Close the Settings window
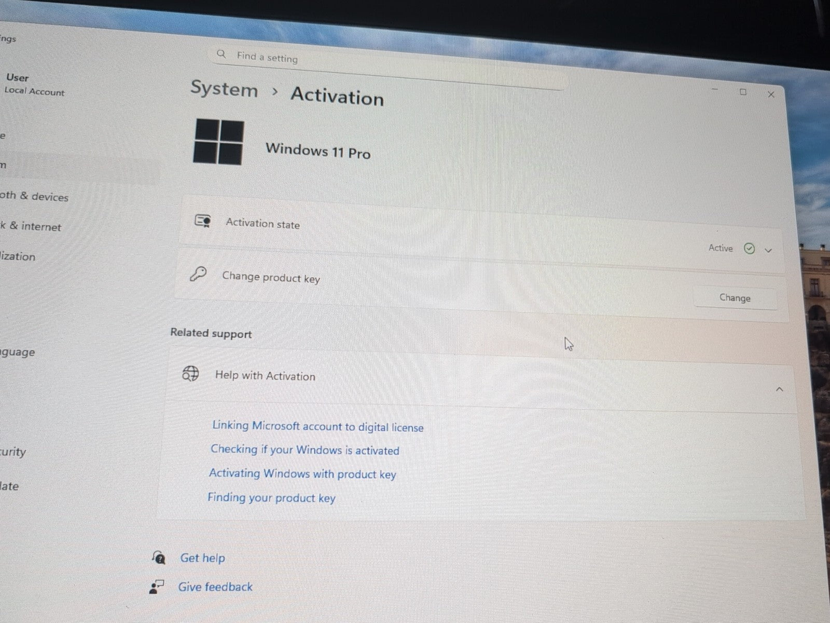This screenshot has height=623, width=830. 771,94
